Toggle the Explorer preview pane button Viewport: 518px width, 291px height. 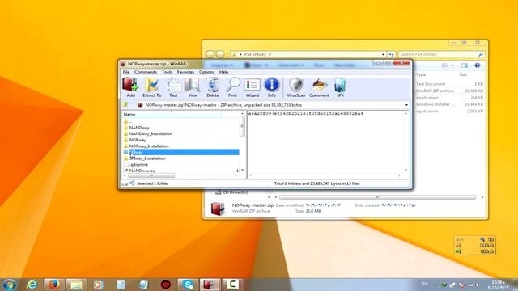(464, 65)
